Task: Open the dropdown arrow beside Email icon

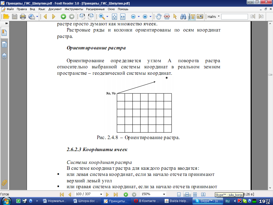Action: coord(37,17)
